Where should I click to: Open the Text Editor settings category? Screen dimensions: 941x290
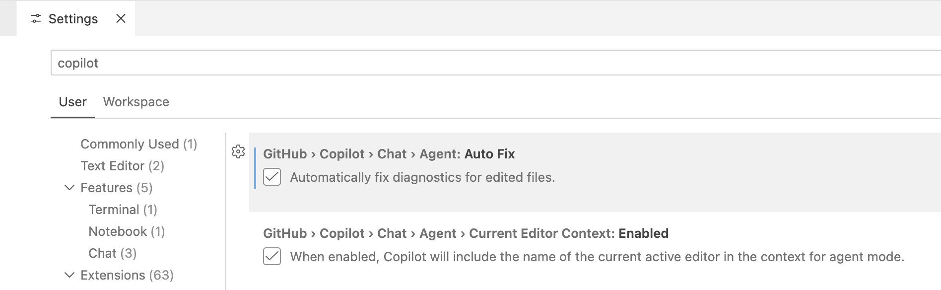point(122,166)
